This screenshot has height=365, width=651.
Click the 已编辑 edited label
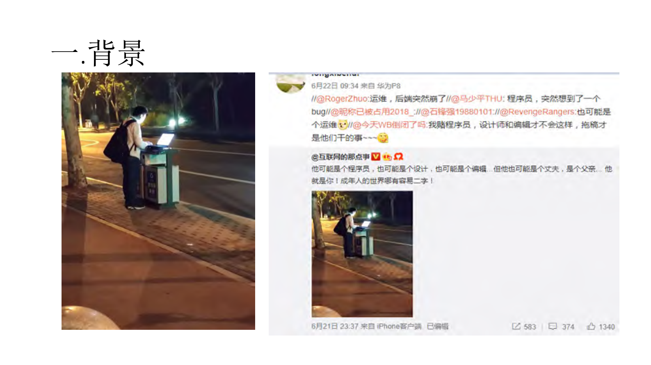click(x=437, y=326)
